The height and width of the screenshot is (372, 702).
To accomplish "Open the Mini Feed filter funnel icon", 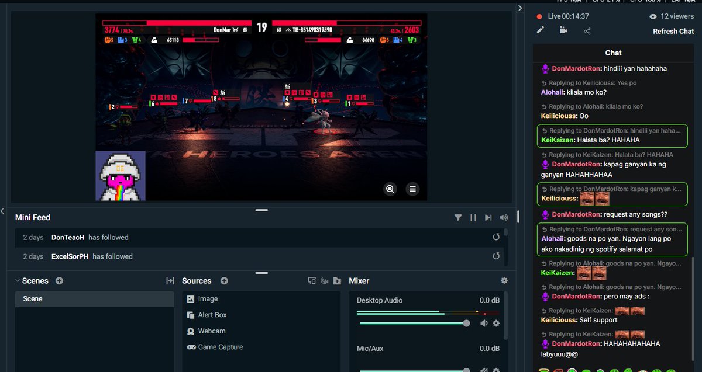I will pos(458,217).
